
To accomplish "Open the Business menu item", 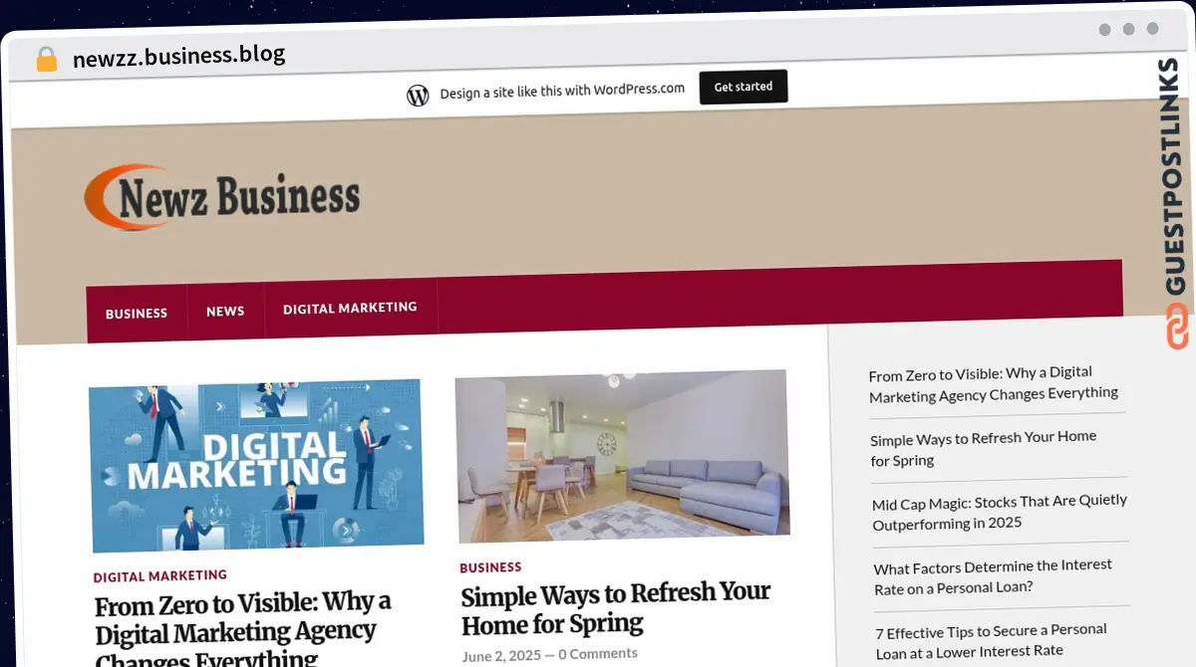I will pos(137,313).
